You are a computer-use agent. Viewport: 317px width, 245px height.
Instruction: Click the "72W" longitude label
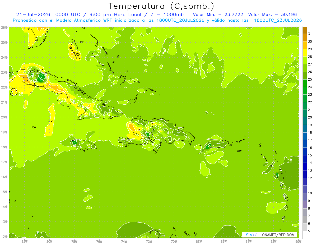click(149, 241)
